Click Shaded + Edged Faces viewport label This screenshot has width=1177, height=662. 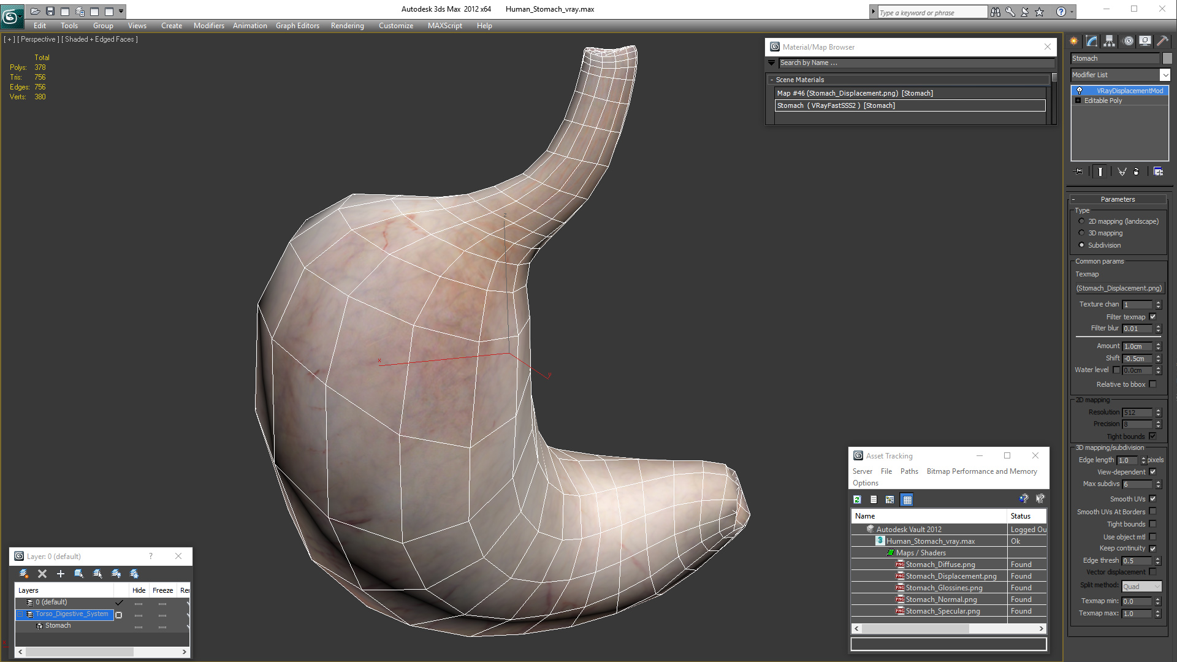tap(99, 39)
